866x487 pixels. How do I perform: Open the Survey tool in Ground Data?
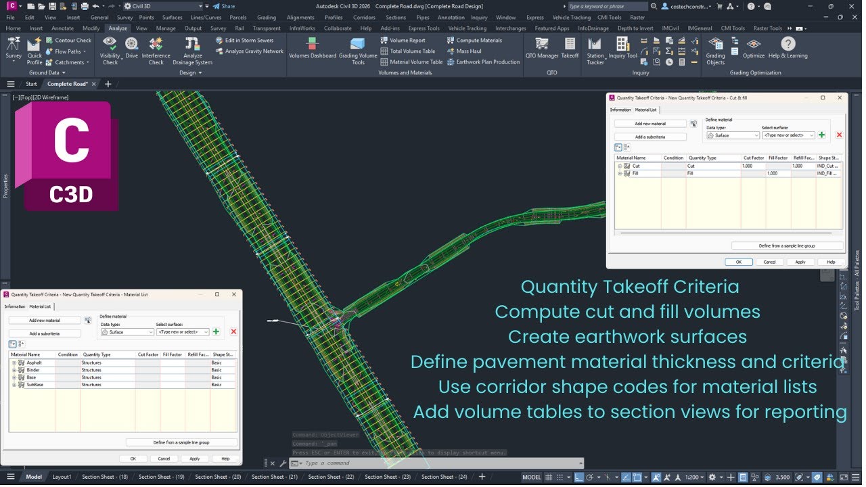point(14,49)
